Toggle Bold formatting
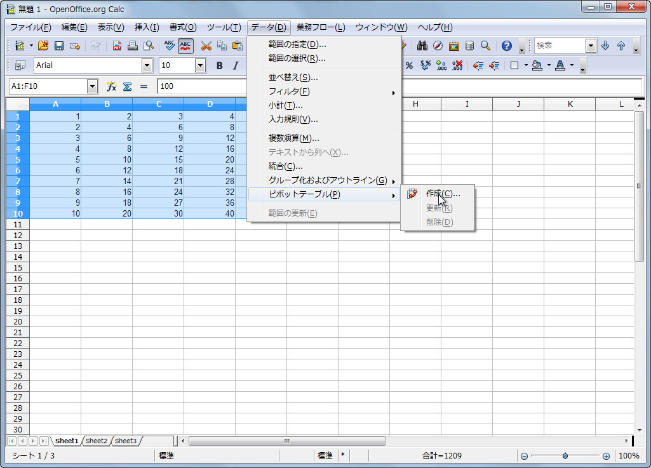This screenshot has width=651, height=468. pyautogui.click(x=220, y=65)
